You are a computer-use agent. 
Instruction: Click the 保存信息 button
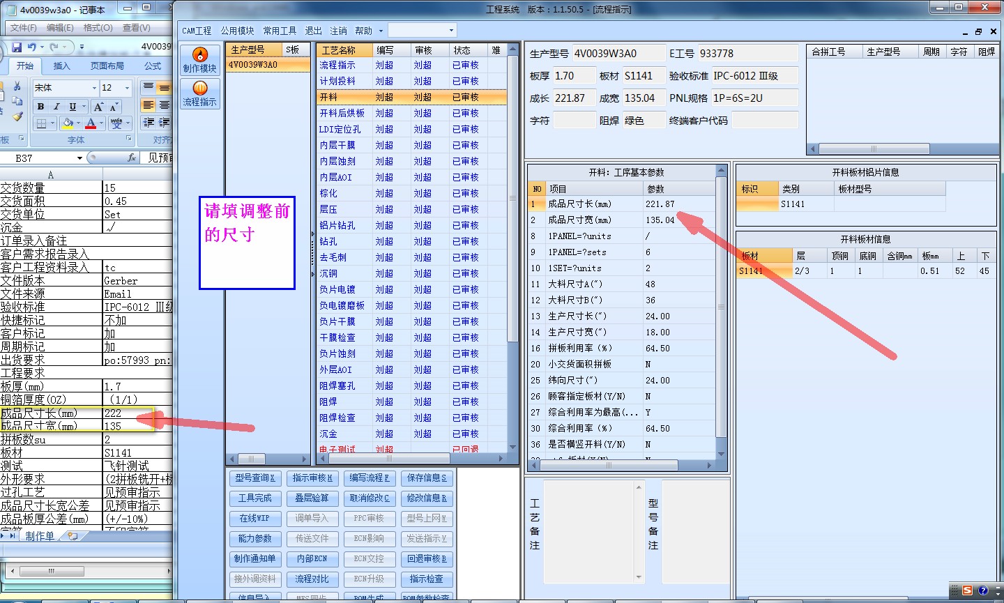pos(427,478)
